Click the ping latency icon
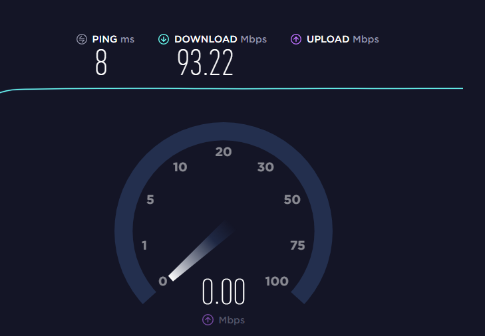Screen dimensions: 485x336 (x=82, y=39)
